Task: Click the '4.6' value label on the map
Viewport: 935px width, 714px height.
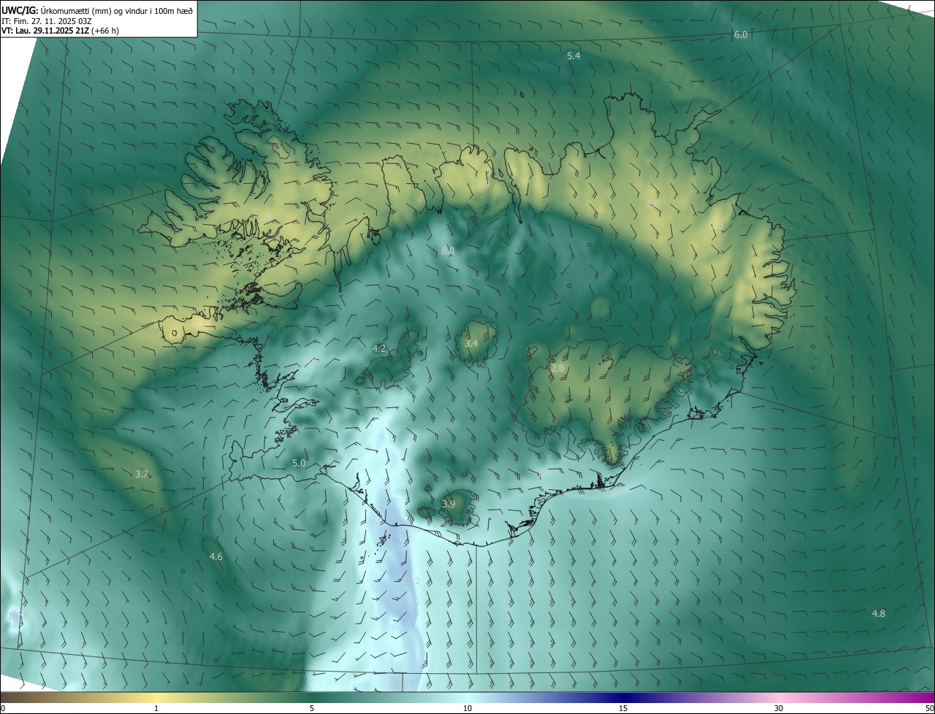Action: tap(215, 556)
